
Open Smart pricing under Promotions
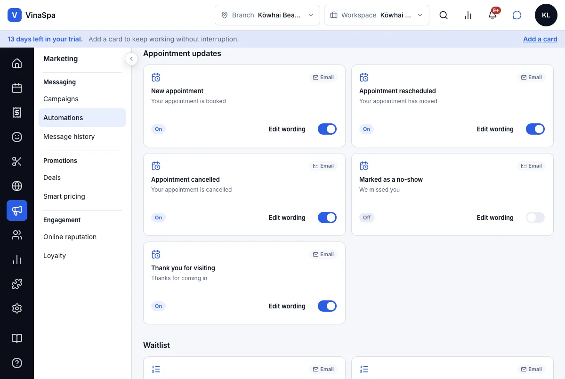82,196
